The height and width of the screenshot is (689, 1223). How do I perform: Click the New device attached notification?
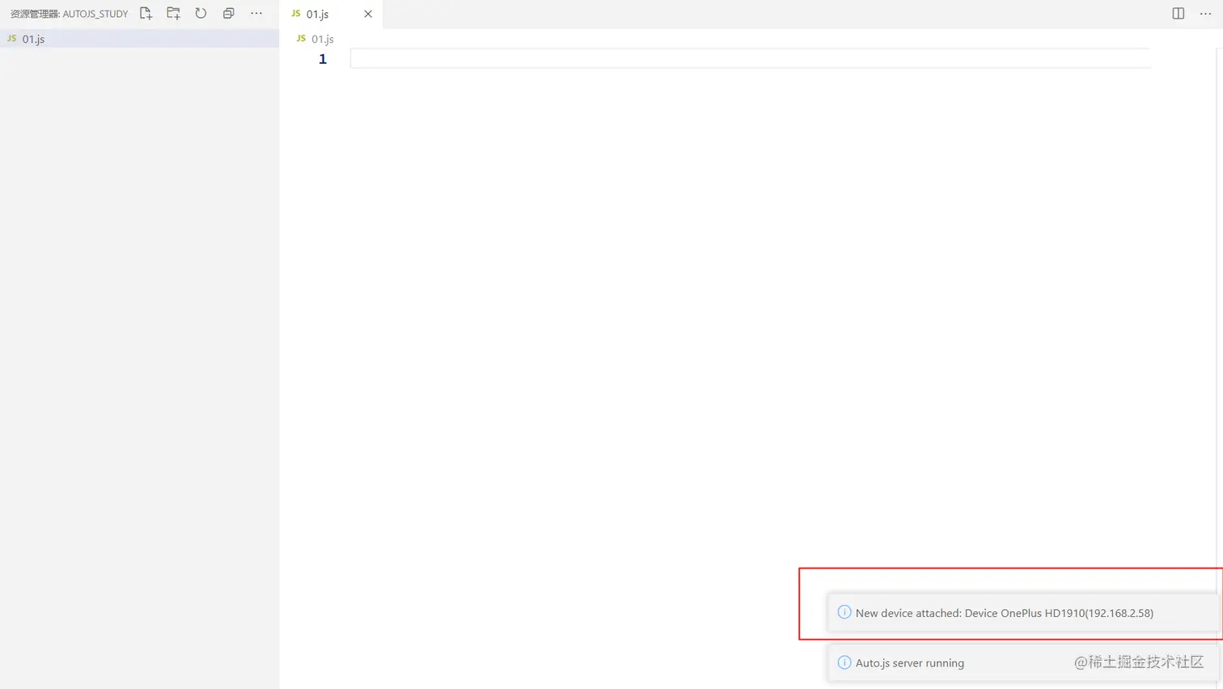coord(1023,613)
